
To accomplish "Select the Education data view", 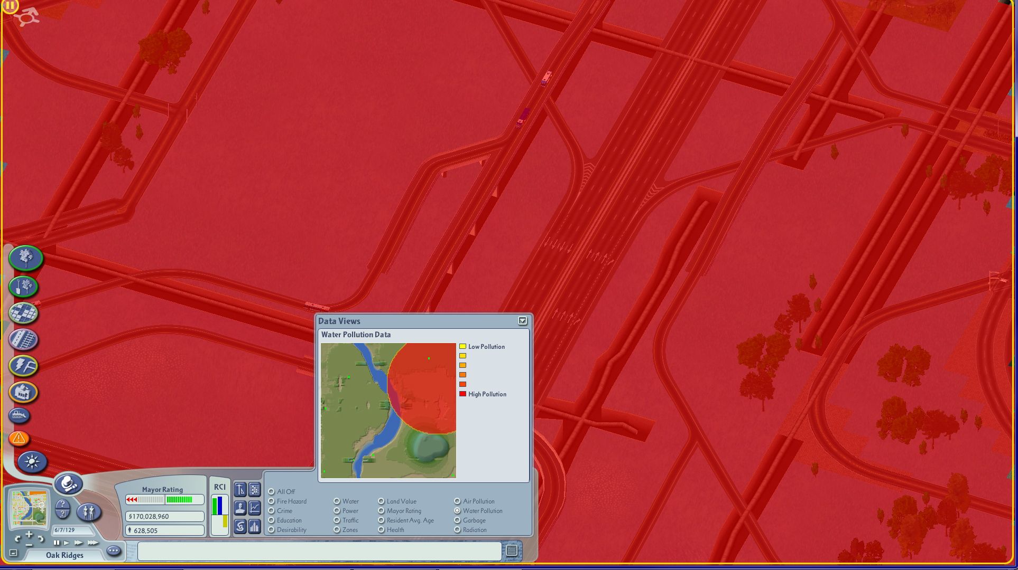I will [285, 520].
